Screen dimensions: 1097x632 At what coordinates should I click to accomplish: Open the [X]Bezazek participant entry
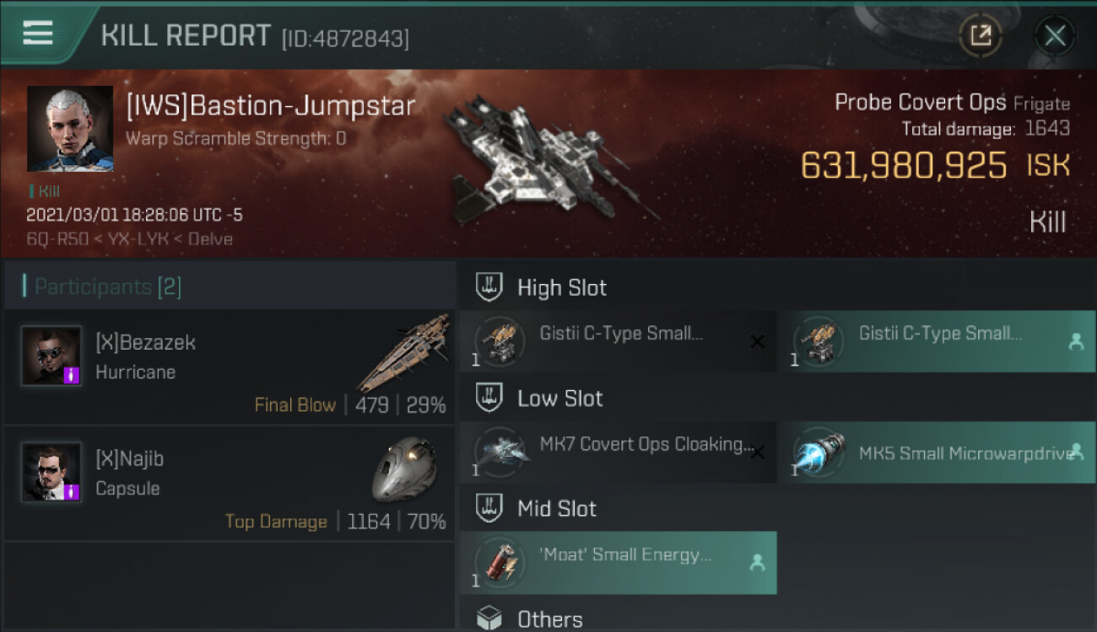(230, 367)
